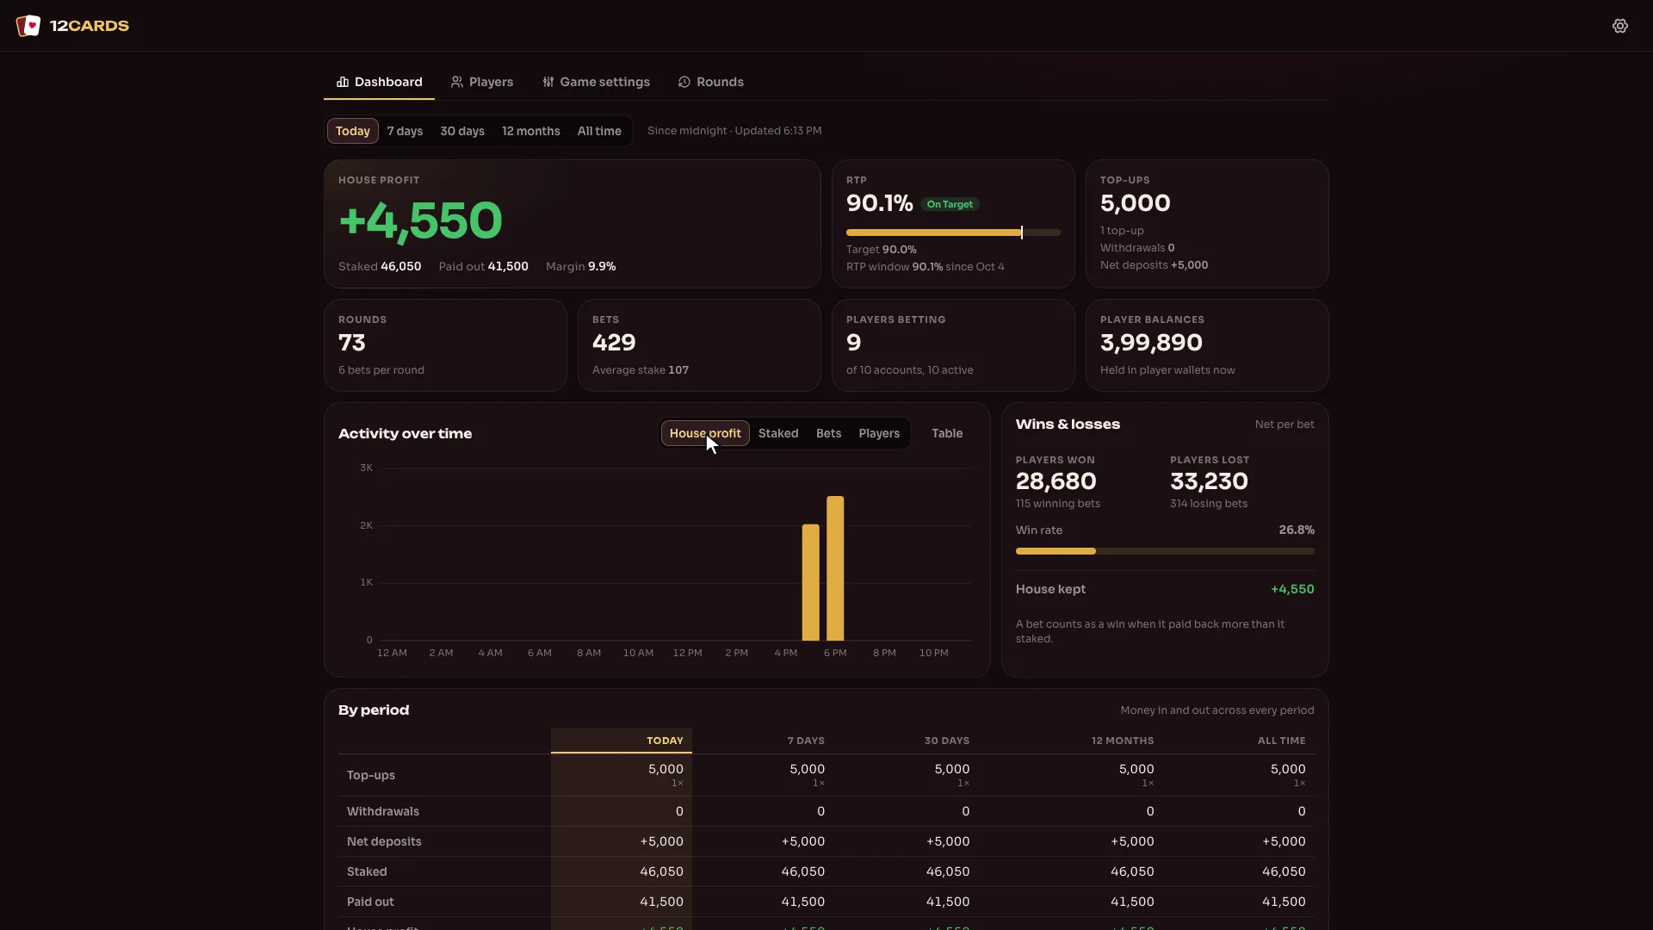Show Bets in activity chart

(829, 433)
